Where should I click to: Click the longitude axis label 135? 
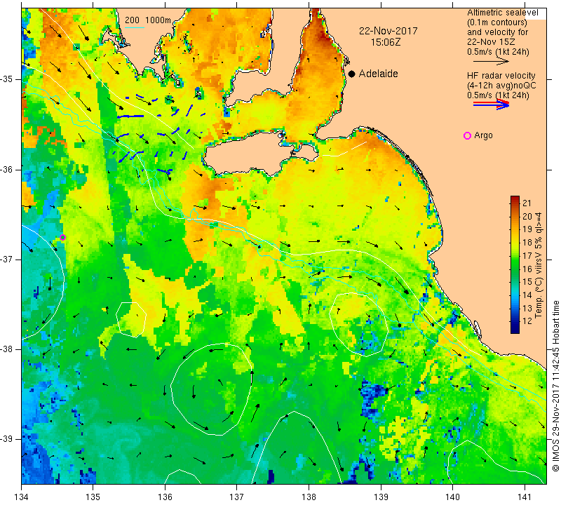(x=93, y=497)
